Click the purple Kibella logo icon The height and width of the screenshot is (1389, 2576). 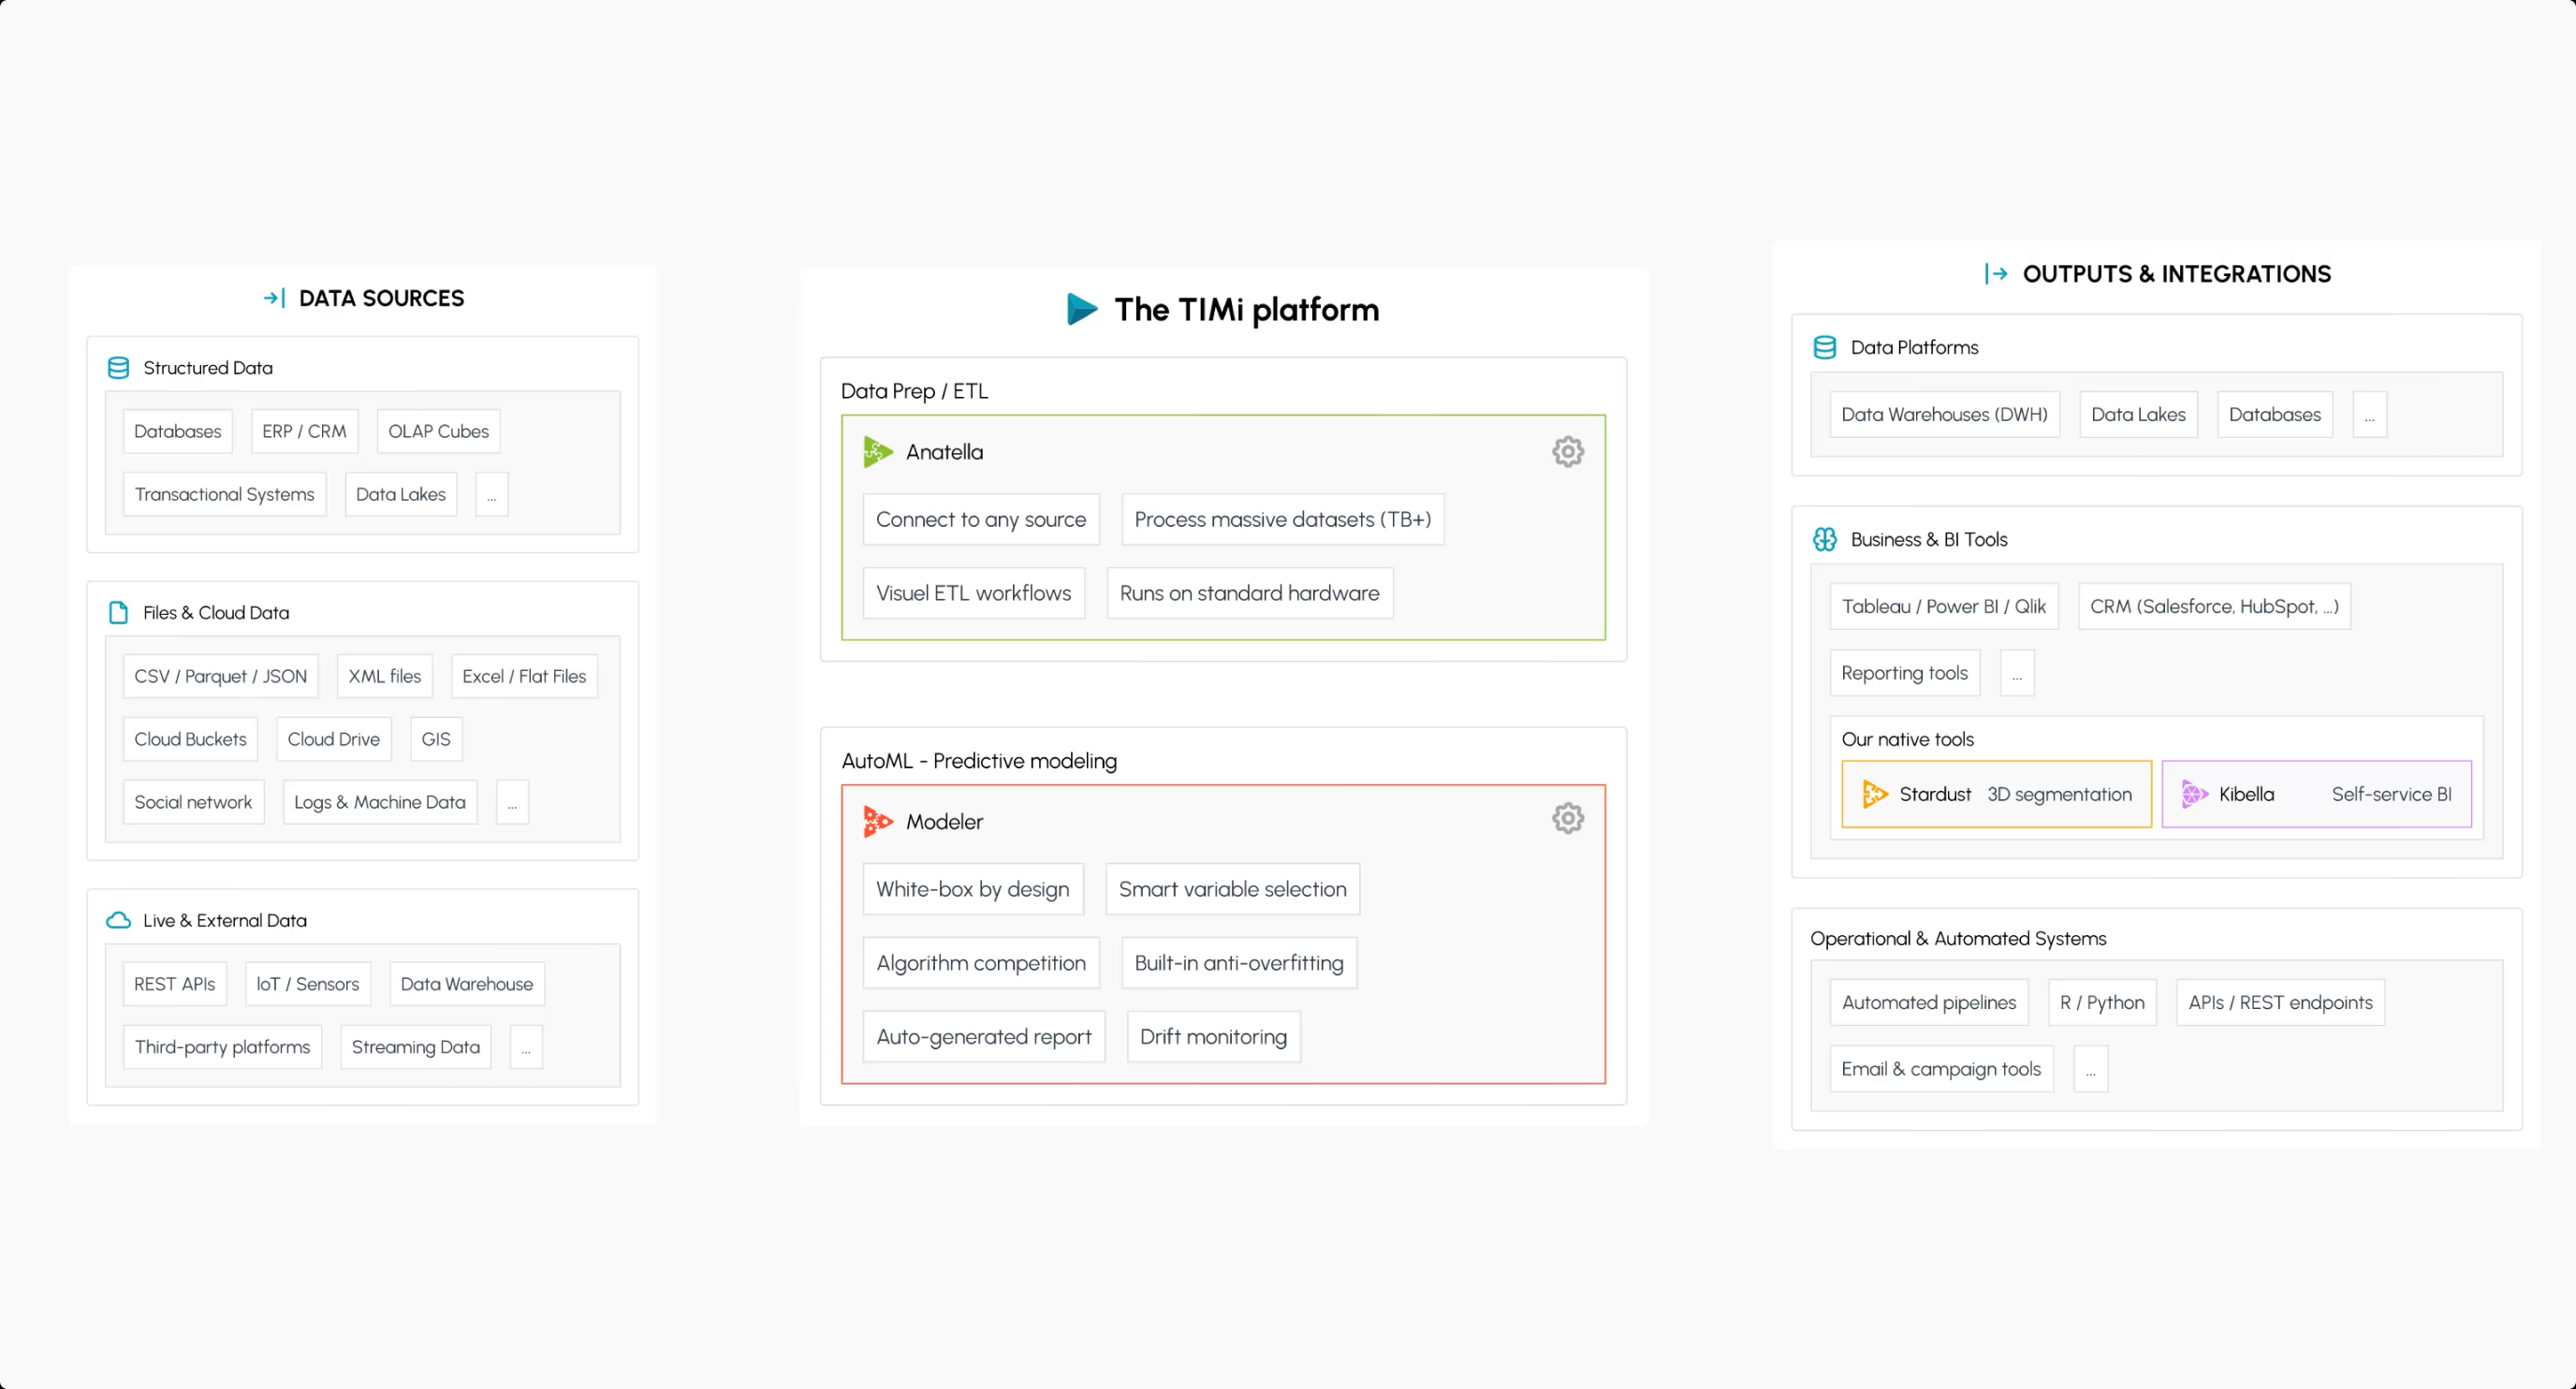click(x=2194, y=794)
